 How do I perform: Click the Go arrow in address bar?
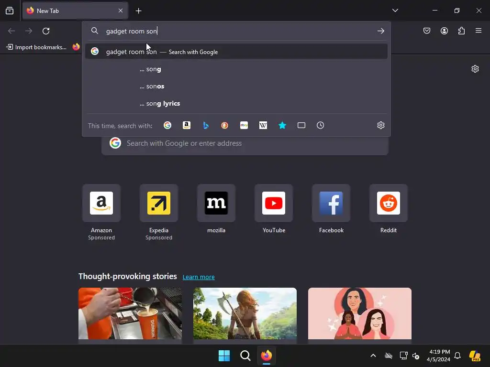380,31
